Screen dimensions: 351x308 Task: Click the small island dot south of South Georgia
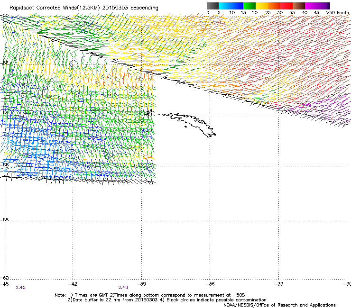point(185,127)
